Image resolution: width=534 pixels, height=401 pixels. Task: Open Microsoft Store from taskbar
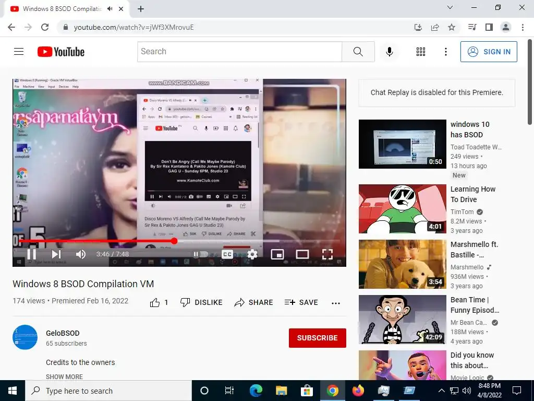(x=307, y=391)
